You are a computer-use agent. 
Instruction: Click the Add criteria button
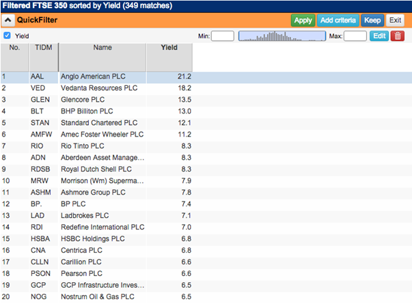[338, 20]
